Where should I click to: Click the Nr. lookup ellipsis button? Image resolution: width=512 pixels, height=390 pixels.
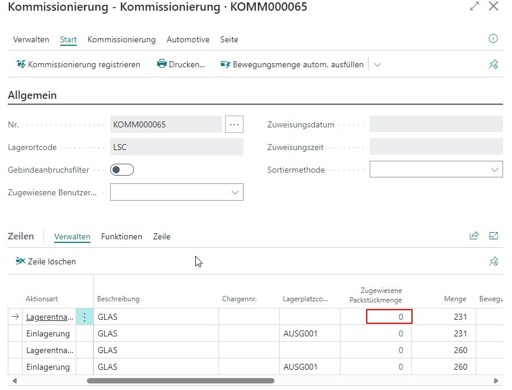tap(234, 124)
